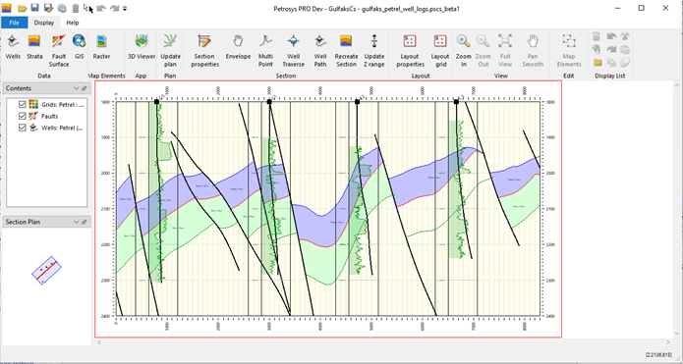Open the Wells data tool
The width and height of the screenshot is (683, 364).
pos(13,47)
